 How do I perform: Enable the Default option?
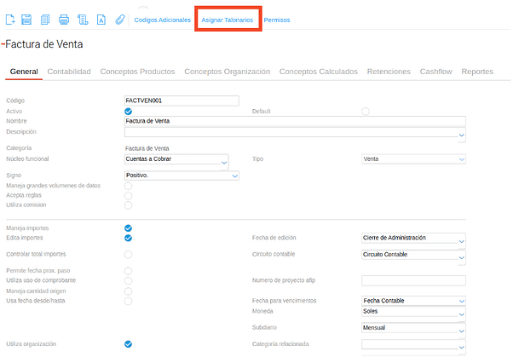click(x=366, y=112)
